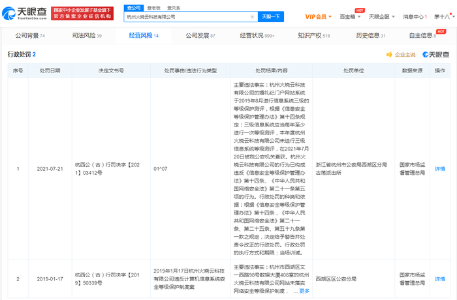Click the 处罚事由/违法行为类型 column header
The image size is (457, 300).
[x=191, y=70]
